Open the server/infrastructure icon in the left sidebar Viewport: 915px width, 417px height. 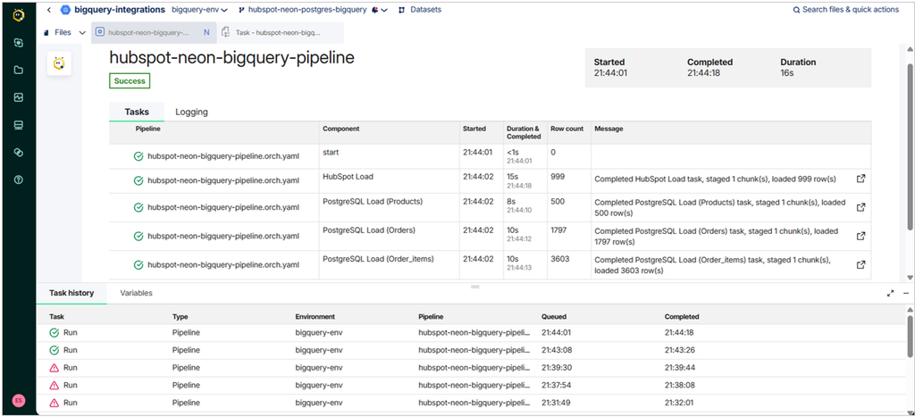(x=18, y=125)
